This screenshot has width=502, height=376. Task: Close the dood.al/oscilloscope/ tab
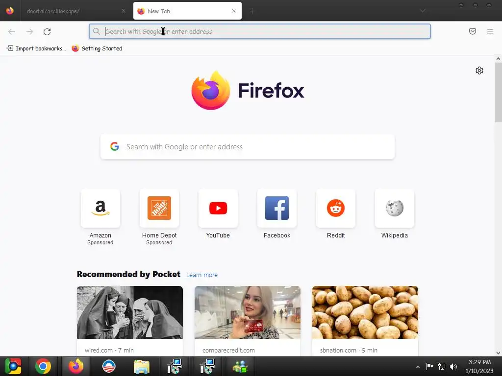click(123, 11)
